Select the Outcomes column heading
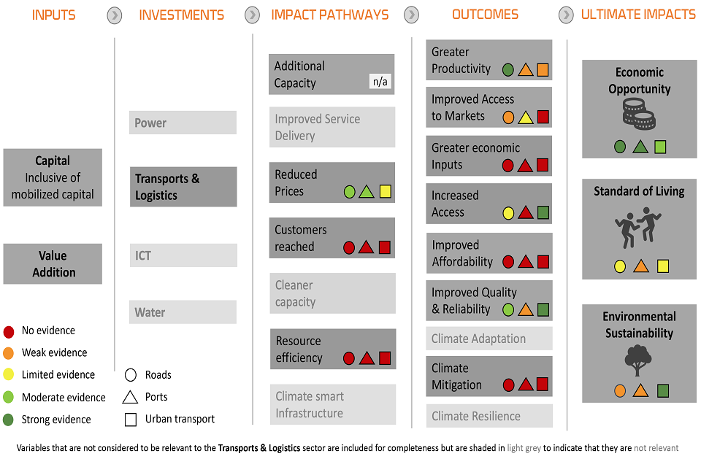The width and height of the screenshot is (701, 467). [485, 15]
